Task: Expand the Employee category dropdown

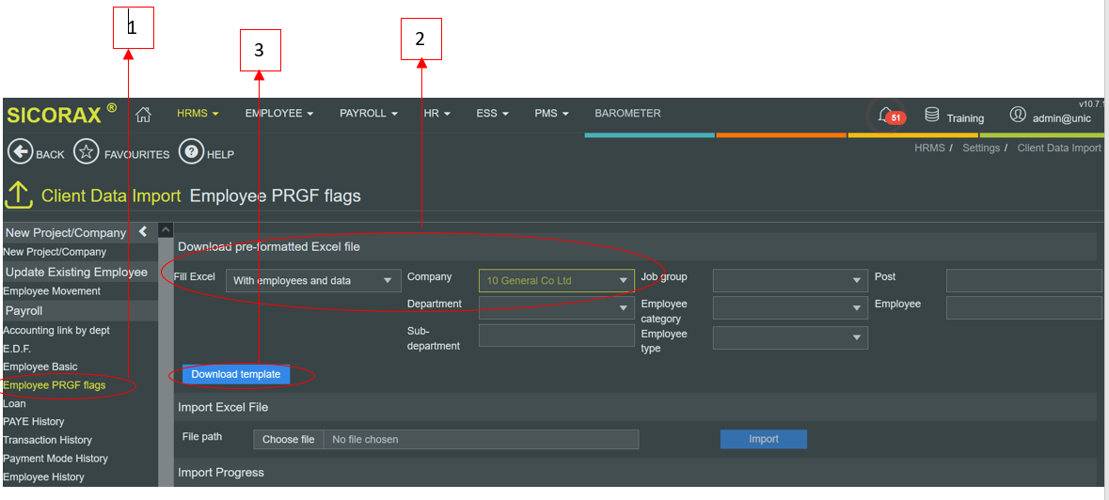Action: [790, 308]
